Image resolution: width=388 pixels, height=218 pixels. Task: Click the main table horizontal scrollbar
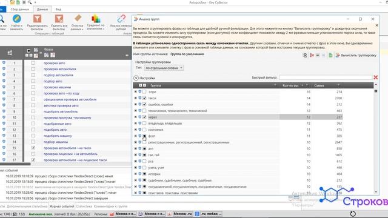(15, 164)
